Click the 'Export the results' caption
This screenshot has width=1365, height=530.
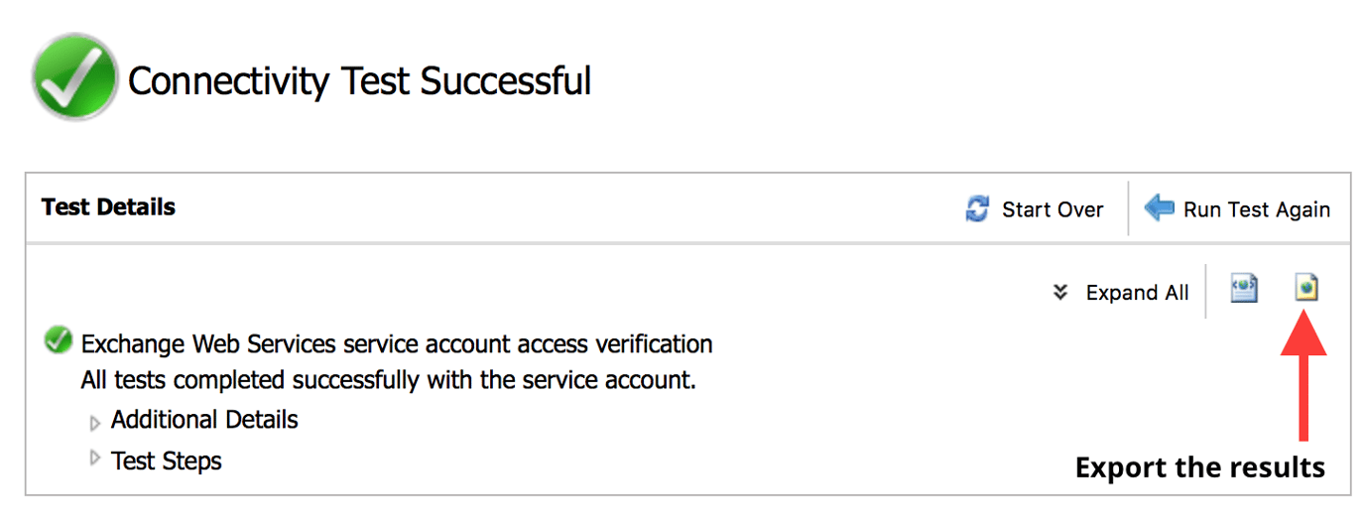click(1199, 467)
